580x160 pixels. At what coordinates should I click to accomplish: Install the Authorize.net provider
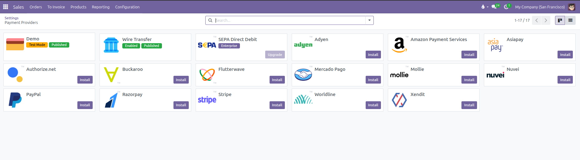[x=85, y=80]
